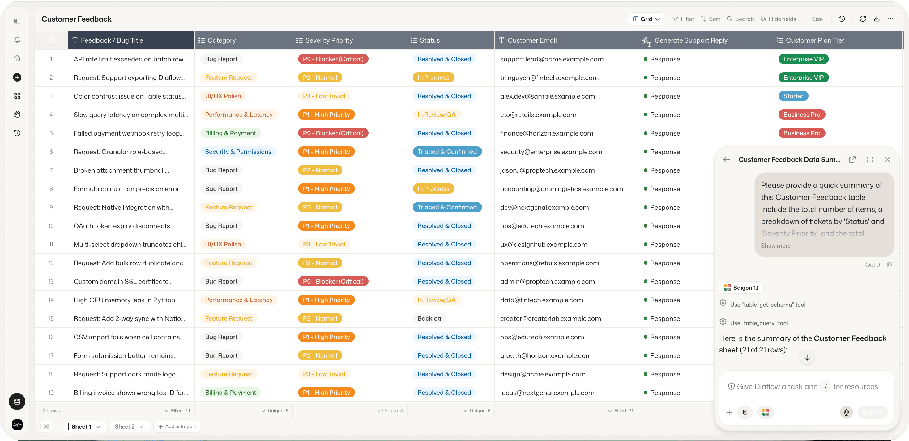Click the blue Starter plan tier tag
Viewport: 909px width, 441px height.
point(793,96)
